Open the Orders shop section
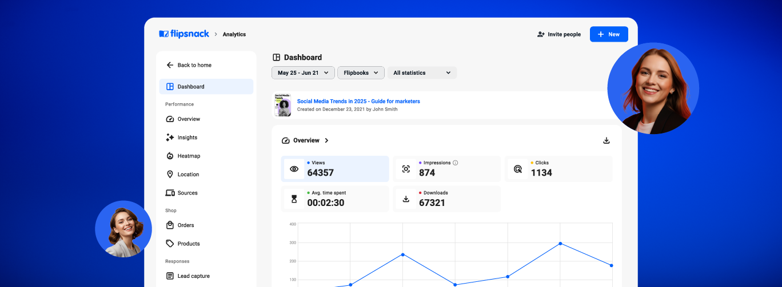The height and width of the screenshot is (287, 782). click(x=185, y=225)
